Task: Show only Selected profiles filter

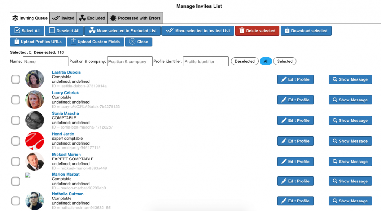Action: (285, 61)
